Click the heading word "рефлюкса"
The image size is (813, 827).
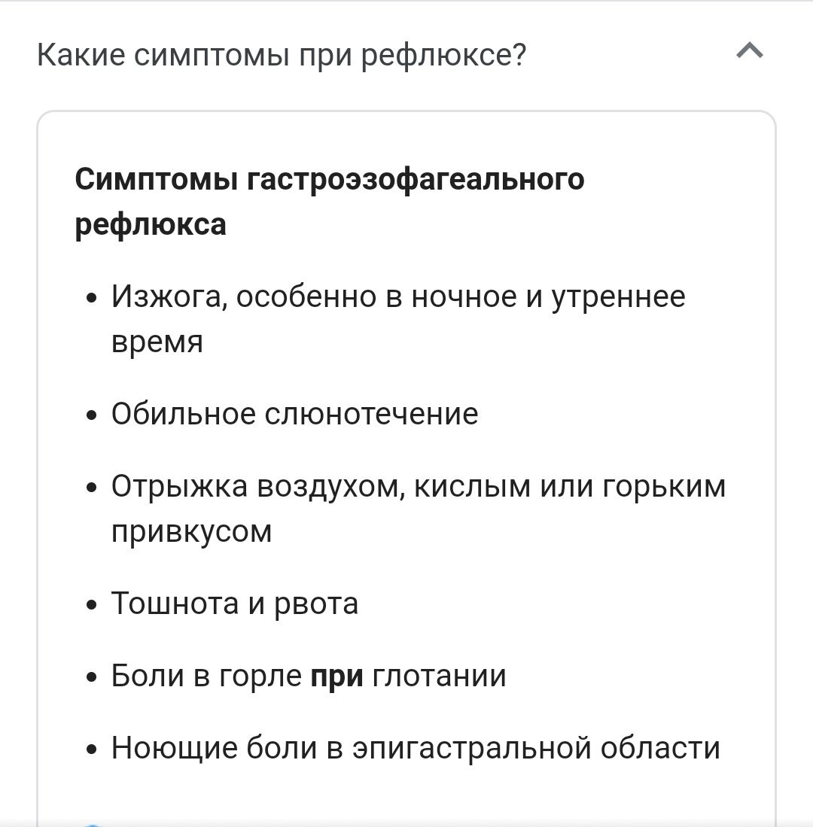click(x=151, y=225)
